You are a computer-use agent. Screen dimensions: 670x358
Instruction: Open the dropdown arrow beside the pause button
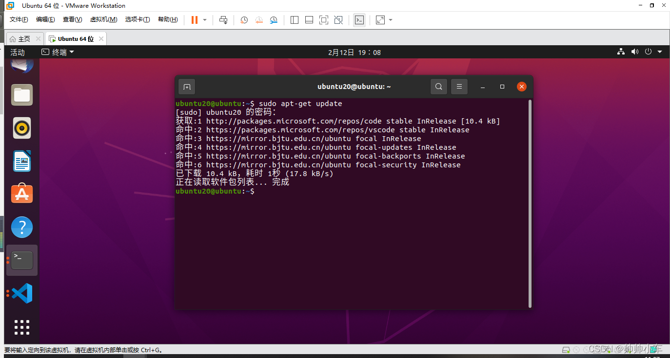(x=205, y=20)
